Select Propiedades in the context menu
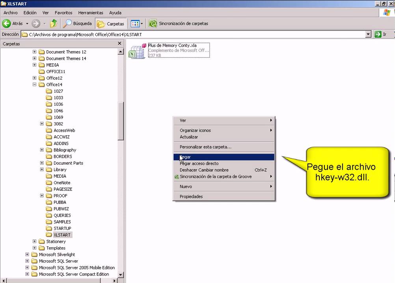Screen dimensions: 395x283 191,197
